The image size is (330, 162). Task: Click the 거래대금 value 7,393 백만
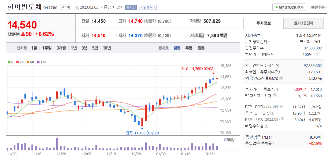(x=217, y=35)
